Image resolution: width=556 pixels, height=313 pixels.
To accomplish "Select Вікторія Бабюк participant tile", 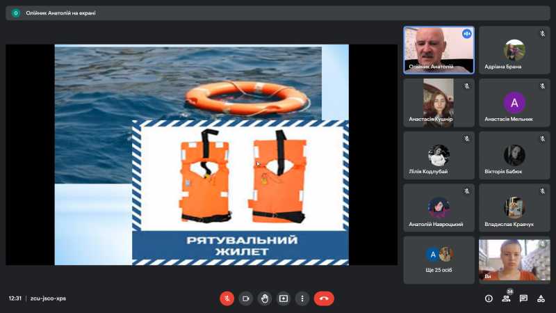I will coord(514,155).
